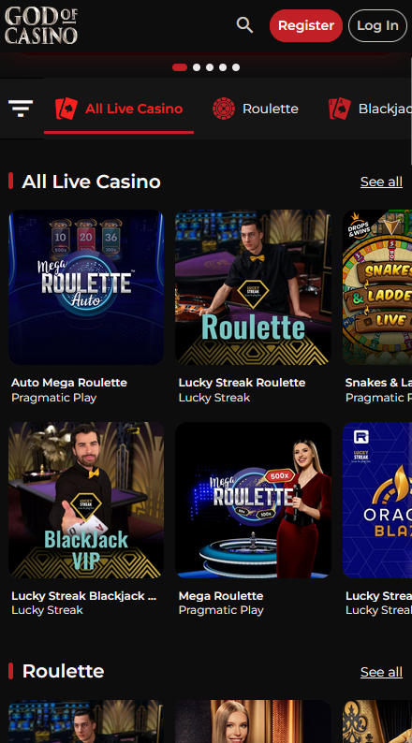Click the All Live Casino cards icon

[66, 109]
